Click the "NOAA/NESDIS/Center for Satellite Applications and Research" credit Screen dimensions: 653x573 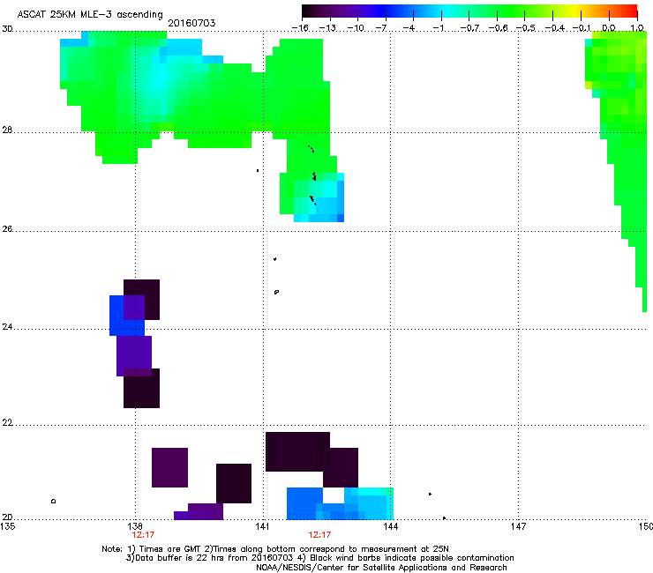point(381,568)
